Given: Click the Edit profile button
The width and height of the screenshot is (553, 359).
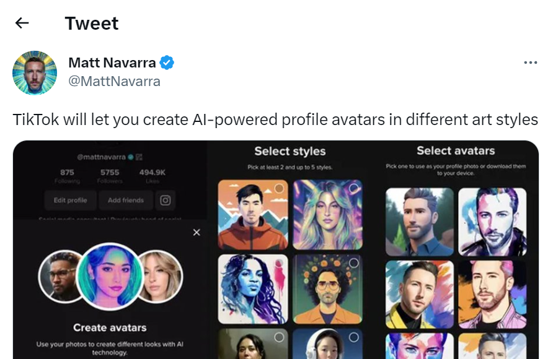Looking at the screenshot, I should click(x=70, y=200).
